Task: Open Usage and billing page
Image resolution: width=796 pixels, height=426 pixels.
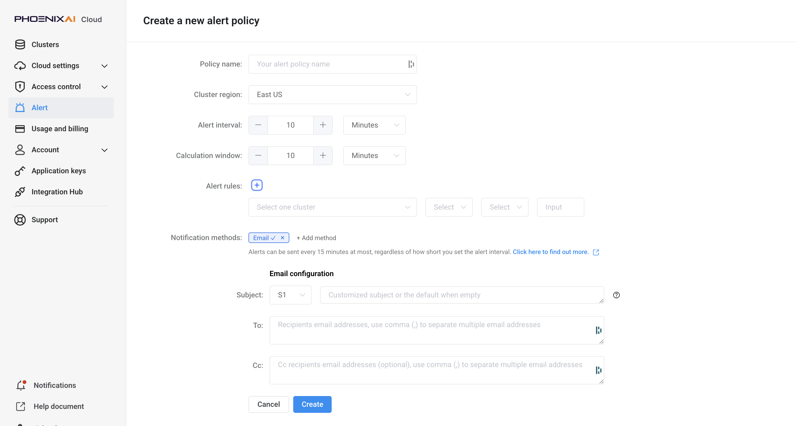Action: click(61, 128)
